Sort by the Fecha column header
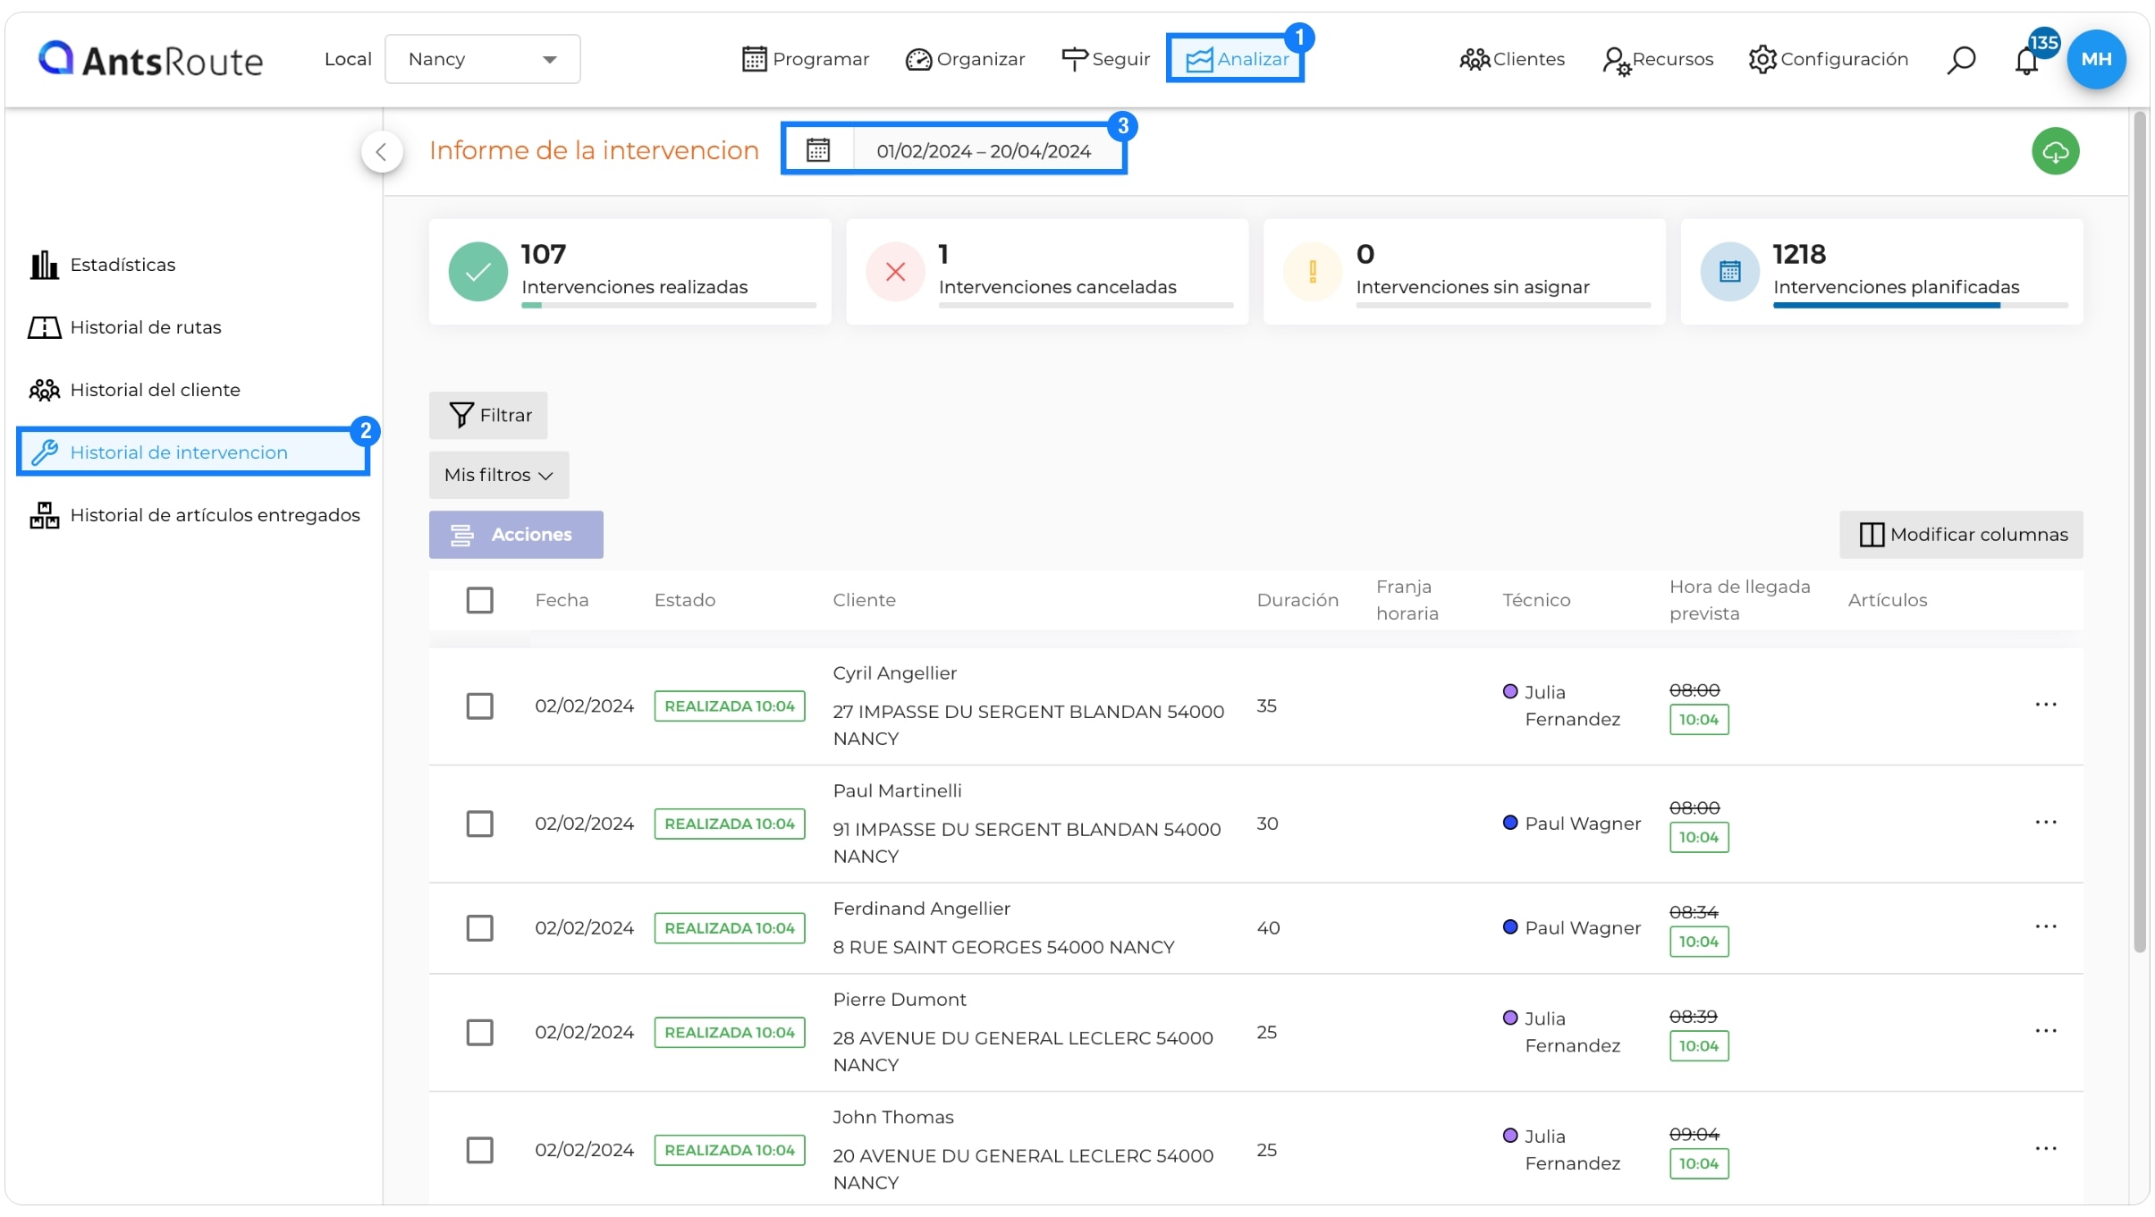 pyautogui.click(x=562, y=600)
